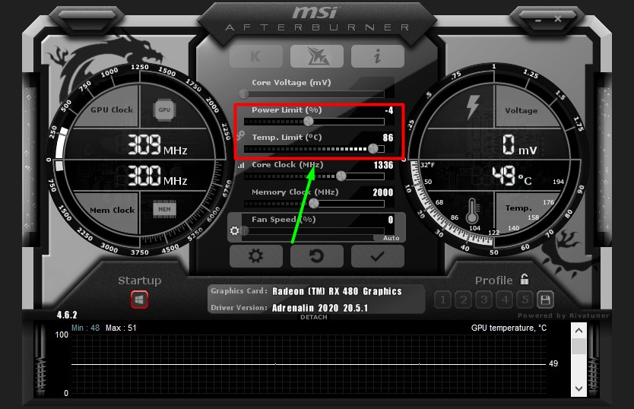Open fan settings gear beside Fan Speed
The height and width of the screenshot is (409, 634).
(234, 230)
